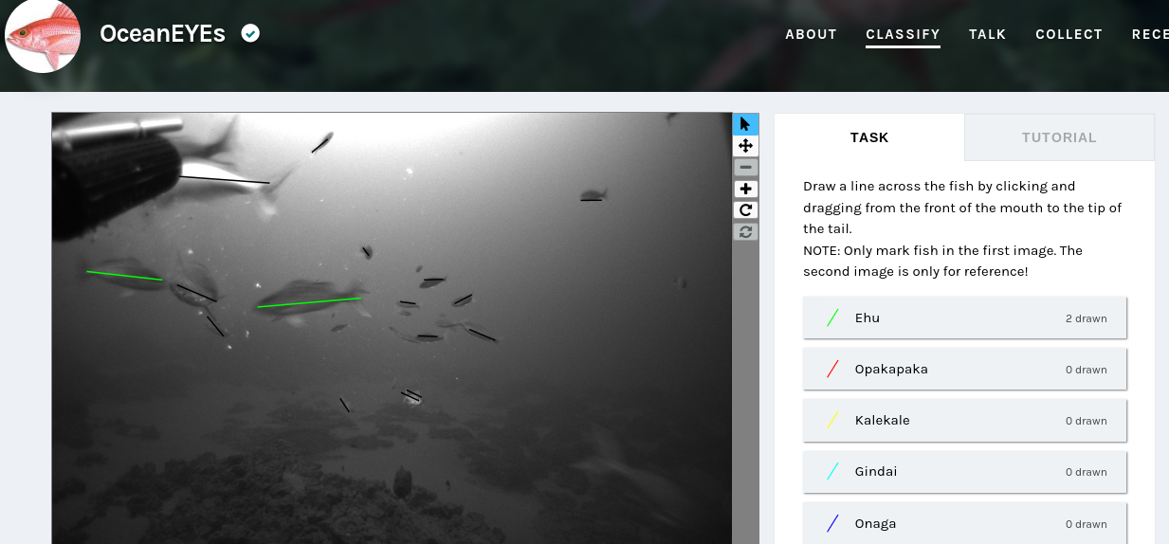Click the green Ehu line swatch
Viewport: 1169px width, 544px height.
point(832,317)
